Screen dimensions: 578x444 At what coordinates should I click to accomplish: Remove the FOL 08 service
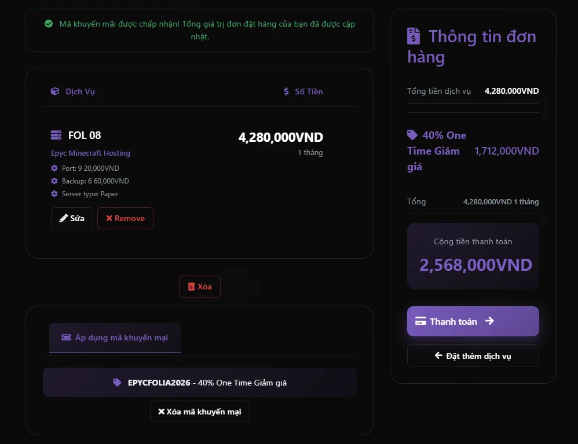(x=125, y=218)
